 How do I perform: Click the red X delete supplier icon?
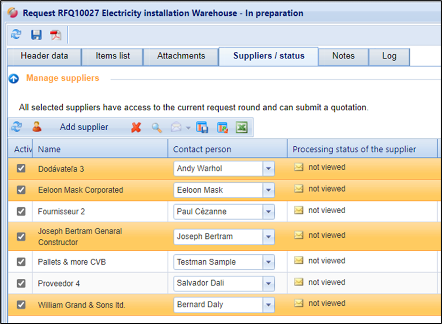[x=136, y=127]
